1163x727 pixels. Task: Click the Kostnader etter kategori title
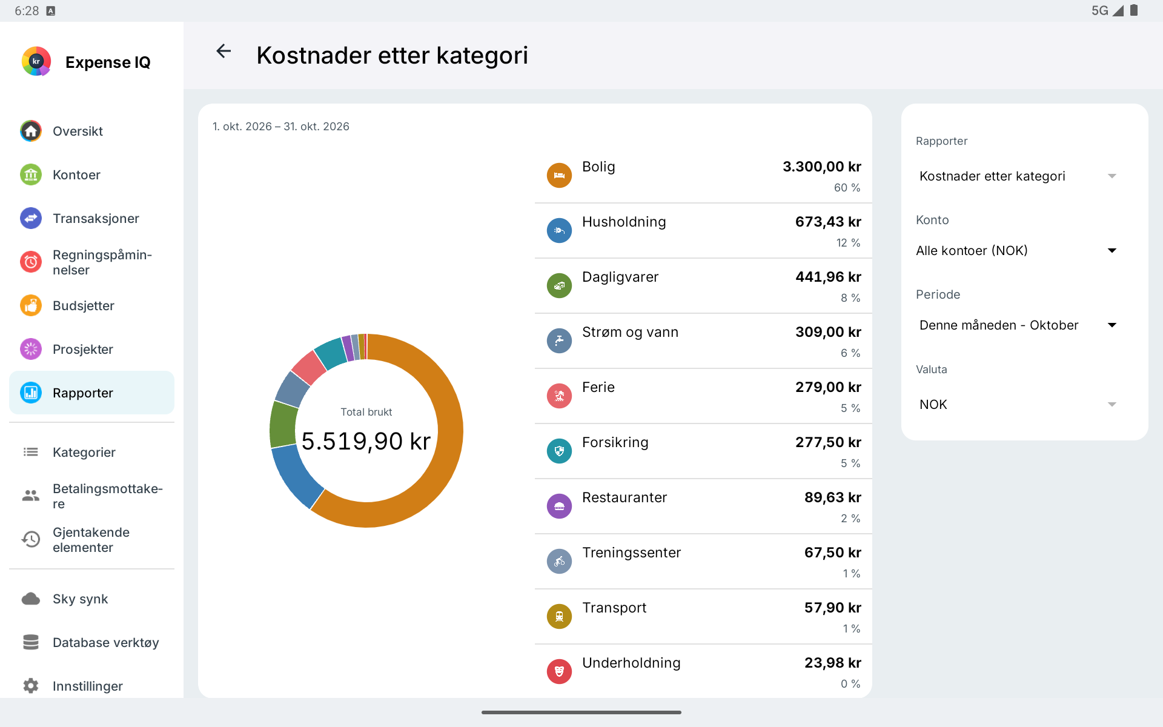pos(392,55)
